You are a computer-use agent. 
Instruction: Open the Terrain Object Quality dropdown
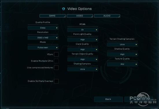[x=83, y=59]
